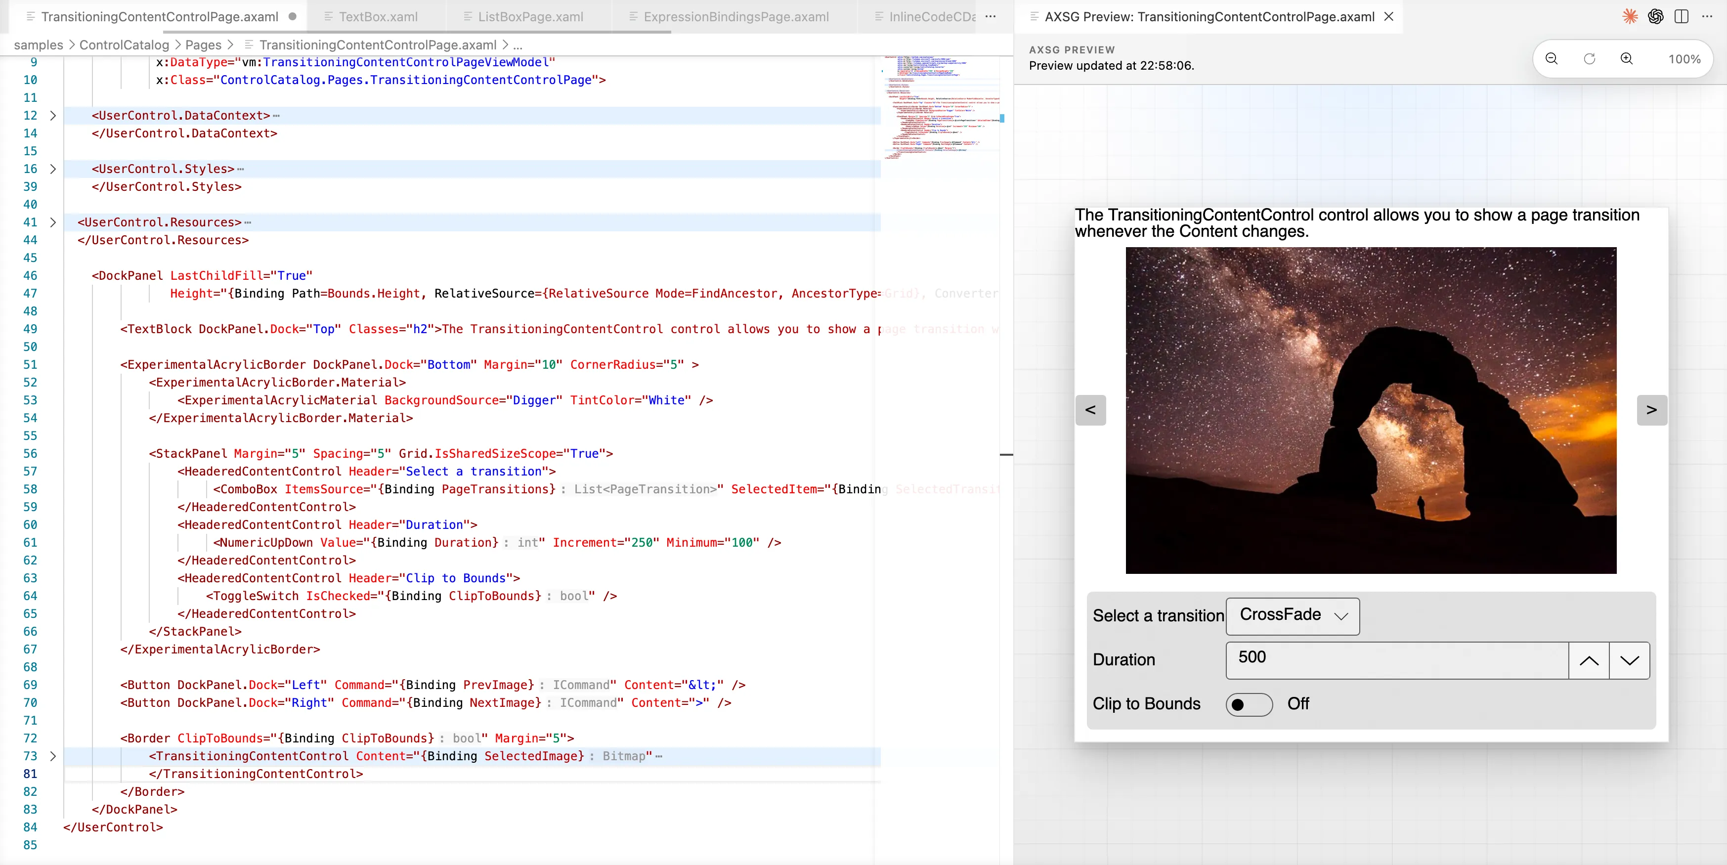Click fold ellipsis after UserControl.DataContext tag
The image size is (1727, 865).
click(x=276, y=115)
